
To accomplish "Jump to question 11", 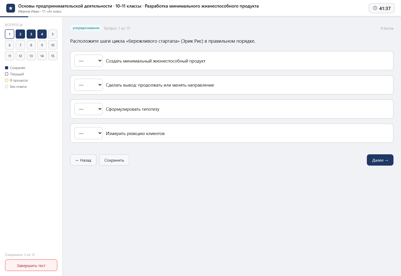I will pos(10,56).
